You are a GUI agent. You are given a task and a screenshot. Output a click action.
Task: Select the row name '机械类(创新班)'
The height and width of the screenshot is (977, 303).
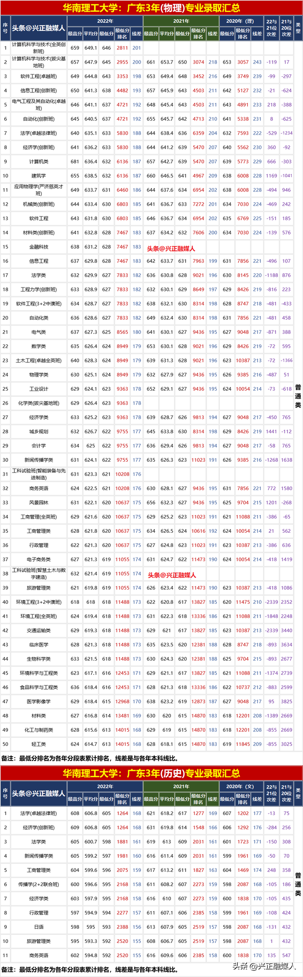tap(38, 204)
